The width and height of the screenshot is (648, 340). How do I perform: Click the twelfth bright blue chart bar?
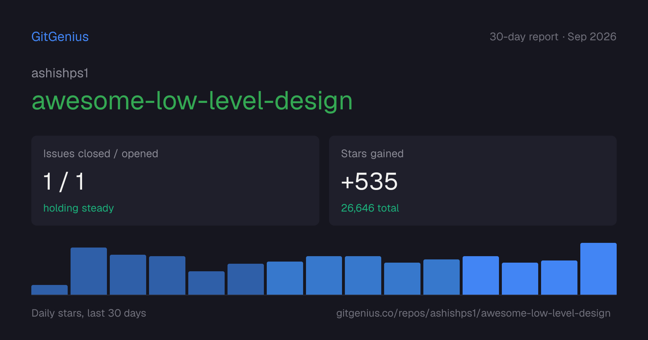pos(481,276)
